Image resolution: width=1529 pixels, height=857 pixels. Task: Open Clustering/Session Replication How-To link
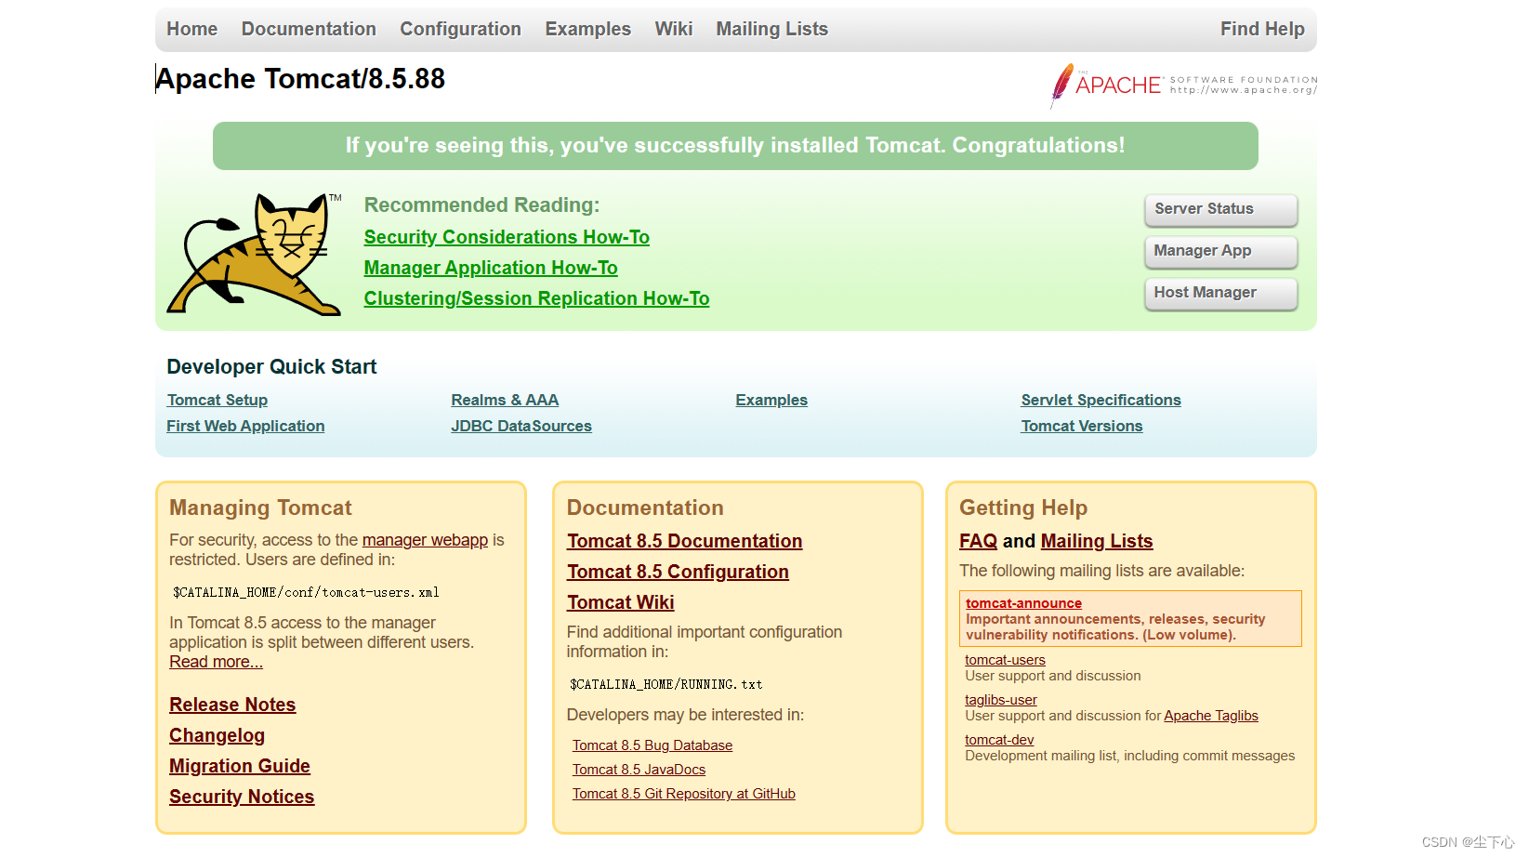(x=536, y=298)
